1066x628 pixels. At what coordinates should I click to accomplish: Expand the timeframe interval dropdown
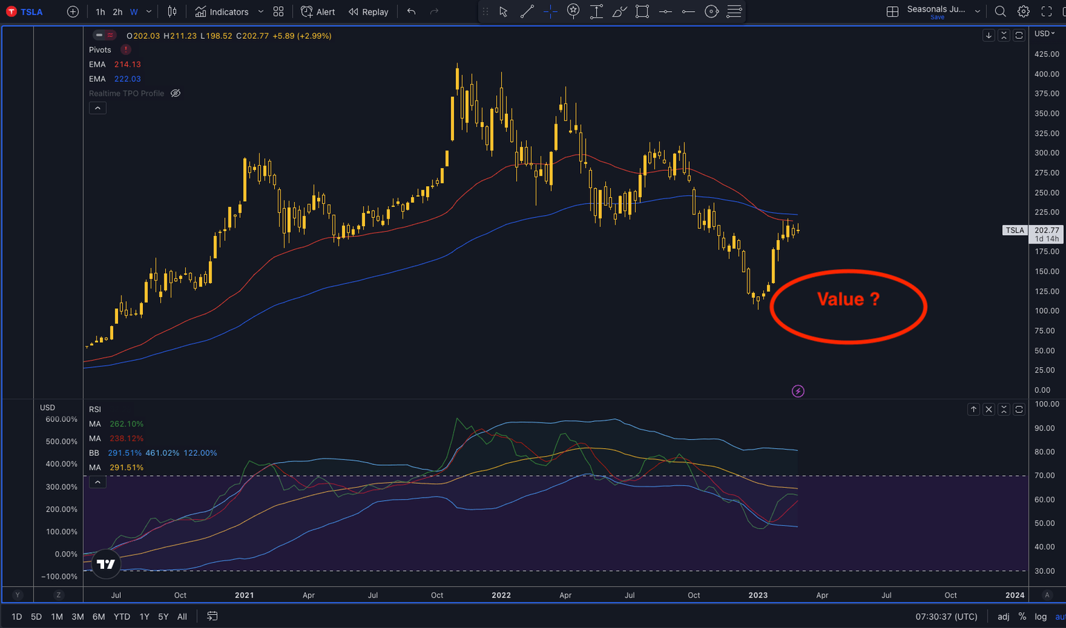tap(149, 12)
